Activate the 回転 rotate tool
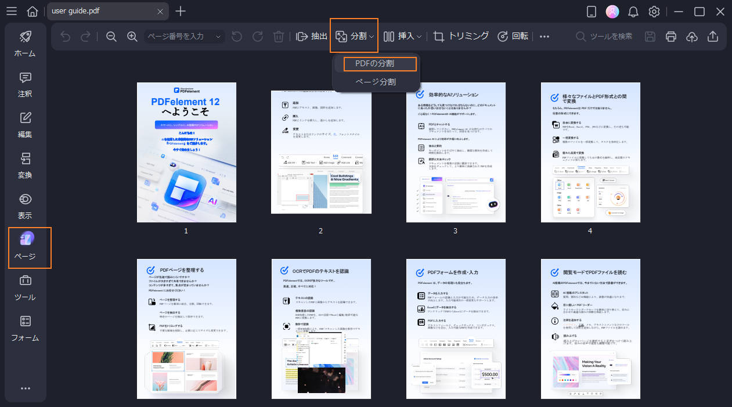The image size is (732, 407). 513,36
